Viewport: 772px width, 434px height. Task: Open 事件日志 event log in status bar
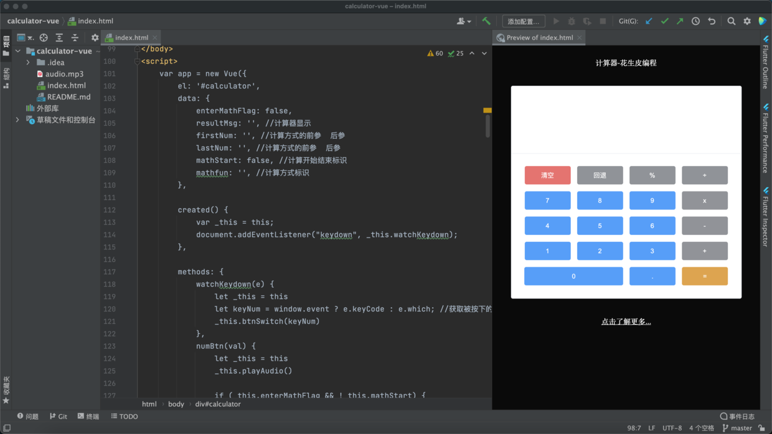[x=737, y=417]
